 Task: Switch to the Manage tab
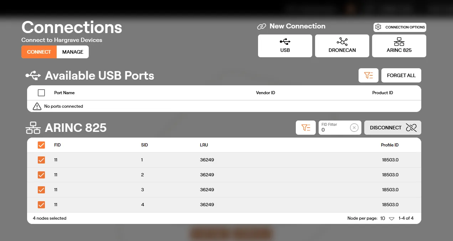coord(73,52)
